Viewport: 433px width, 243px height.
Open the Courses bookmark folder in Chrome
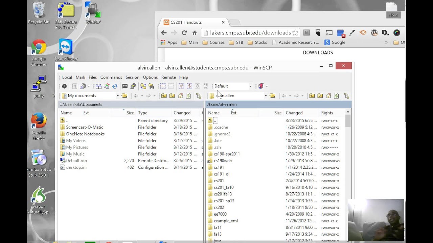click(x=213, y=43)
